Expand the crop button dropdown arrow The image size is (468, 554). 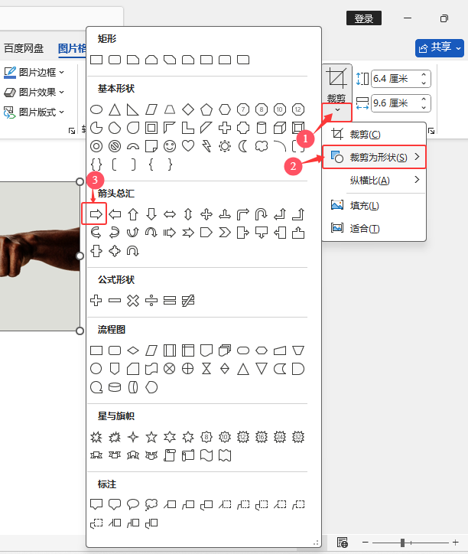click(337, 110)
